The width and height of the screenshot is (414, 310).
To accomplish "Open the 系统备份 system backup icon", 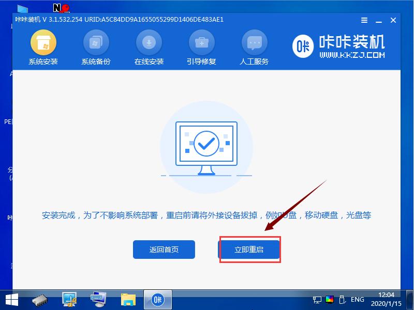I will click(x=96, y=48).
